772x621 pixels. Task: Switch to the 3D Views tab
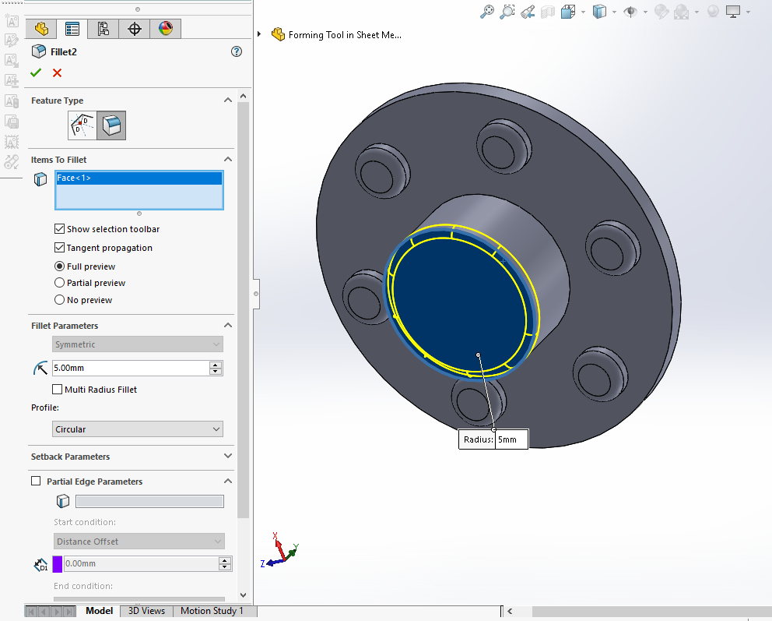point(146,612)
